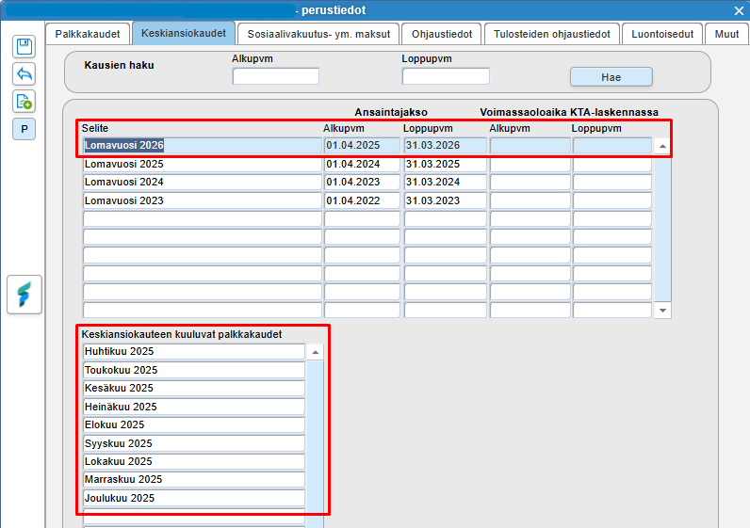Screen dimensions: 750x528
Task: Click the new document icon
Action: click(x=24, y=102)
